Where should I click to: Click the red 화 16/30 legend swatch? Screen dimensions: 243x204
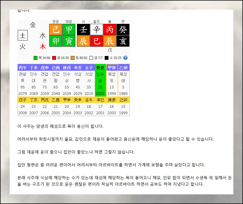point(54,58)
